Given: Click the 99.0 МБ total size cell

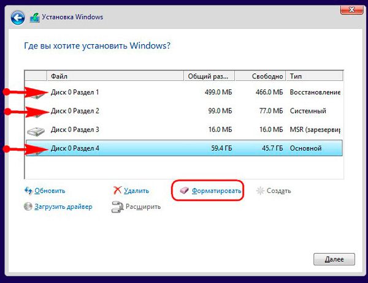Looking at the screenshot, I should pos(220,111).
